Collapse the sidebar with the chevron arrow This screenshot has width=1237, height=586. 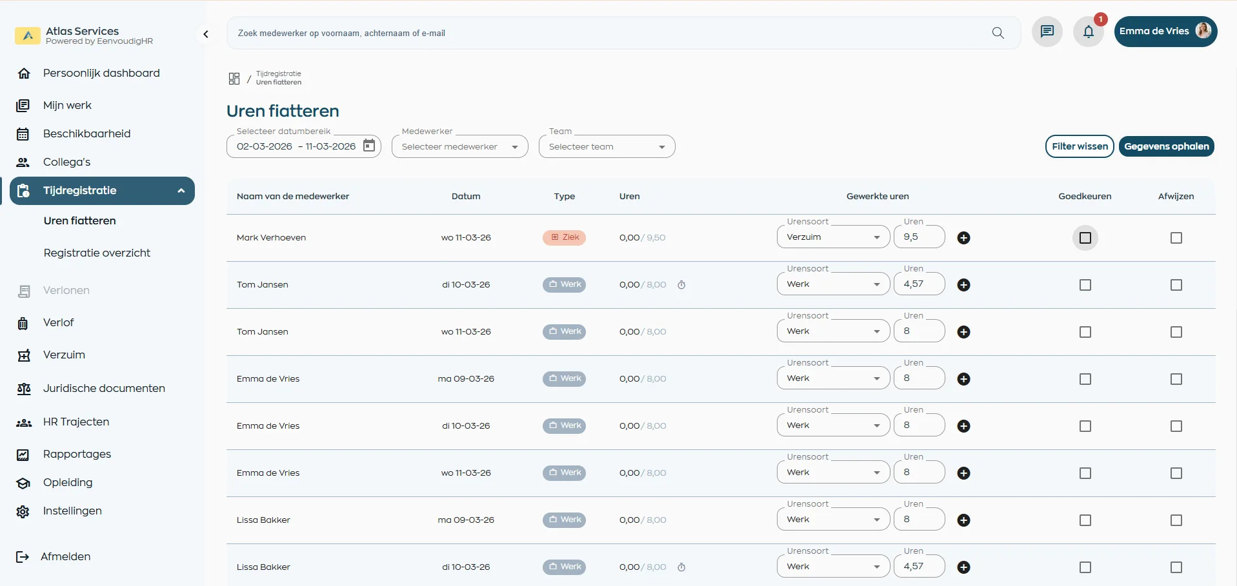pos(206,34)
